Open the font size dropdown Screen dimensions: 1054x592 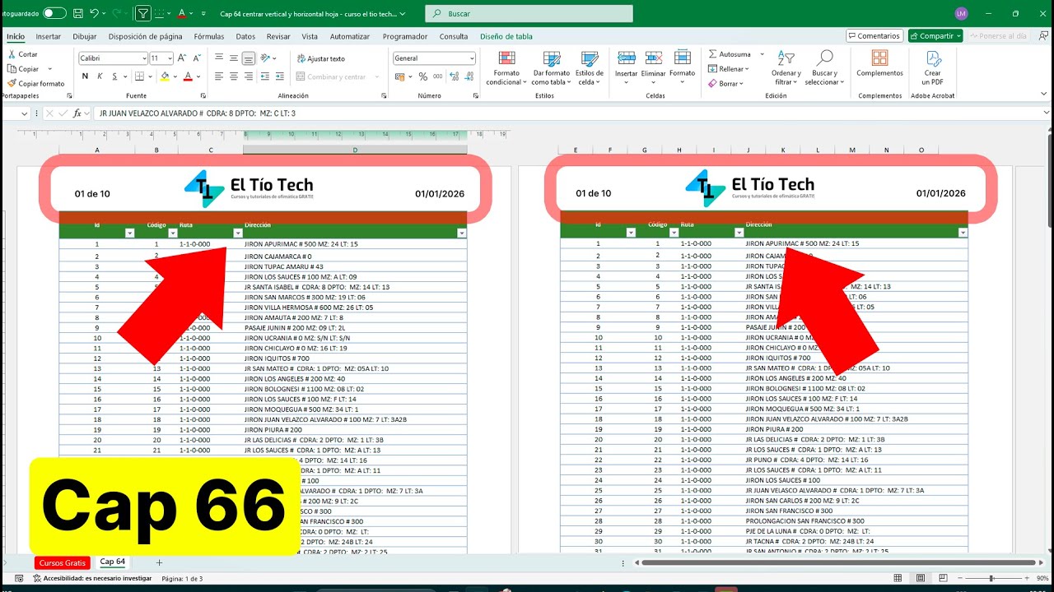170,58
